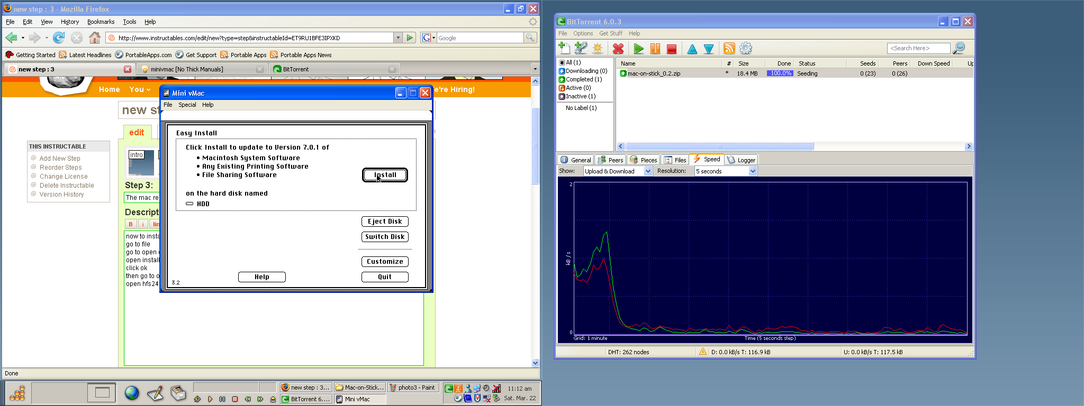Click orange Pause torrent icon
Image resolution: width=1084 pixels, height=406 pixels.
coord(655,49)
